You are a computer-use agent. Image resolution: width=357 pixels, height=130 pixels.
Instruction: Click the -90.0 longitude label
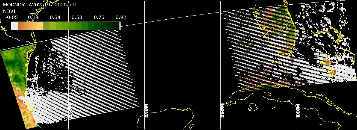click(x=147, y=111)
